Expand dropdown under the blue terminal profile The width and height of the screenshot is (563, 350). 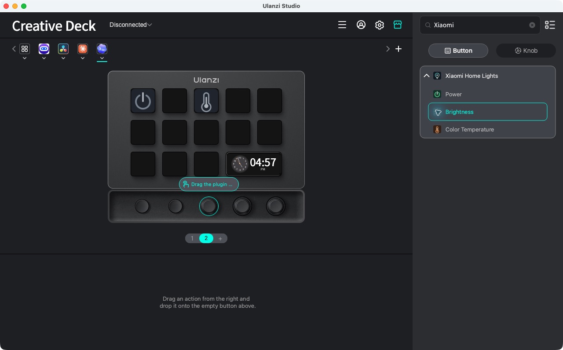coord(102,58)
